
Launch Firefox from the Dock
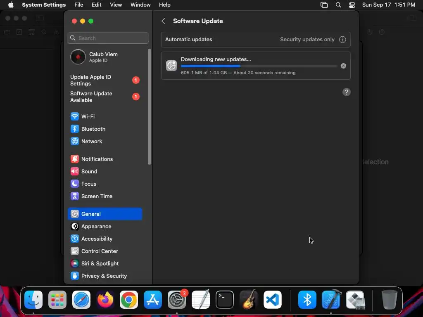point(105,300)
